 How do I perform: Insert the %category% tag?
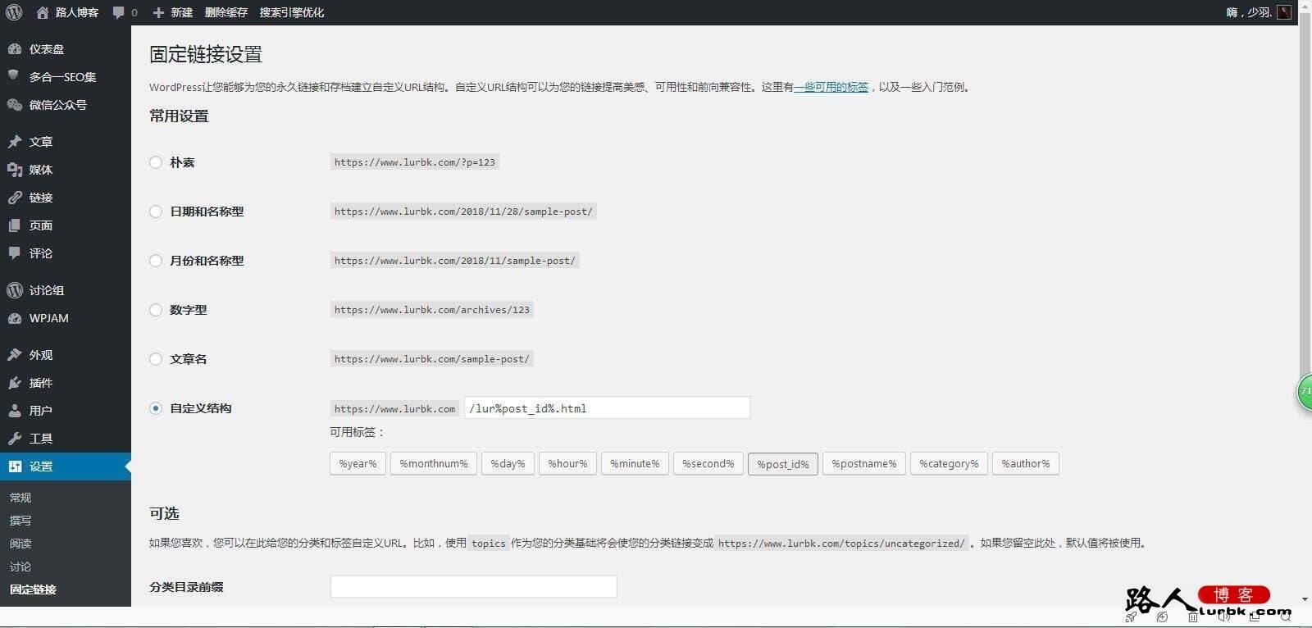click(949, 464)
